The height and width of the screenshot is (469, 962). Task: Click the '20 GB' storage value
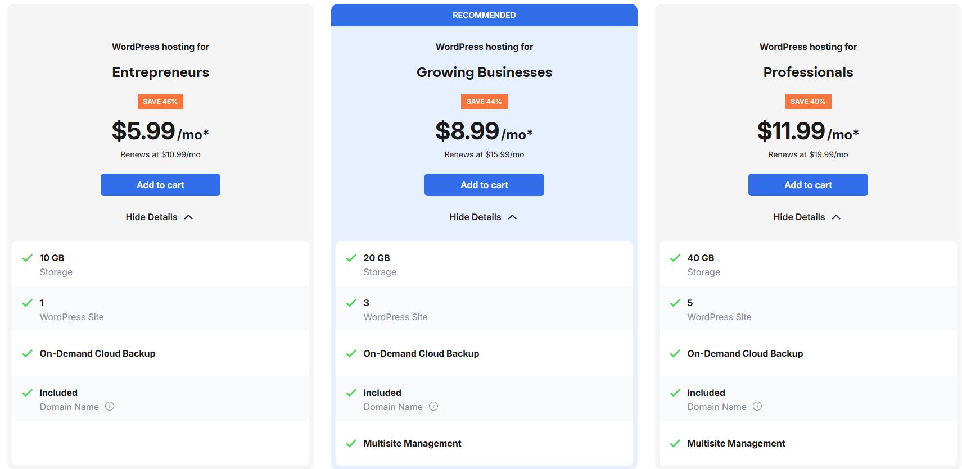point(377,258)
